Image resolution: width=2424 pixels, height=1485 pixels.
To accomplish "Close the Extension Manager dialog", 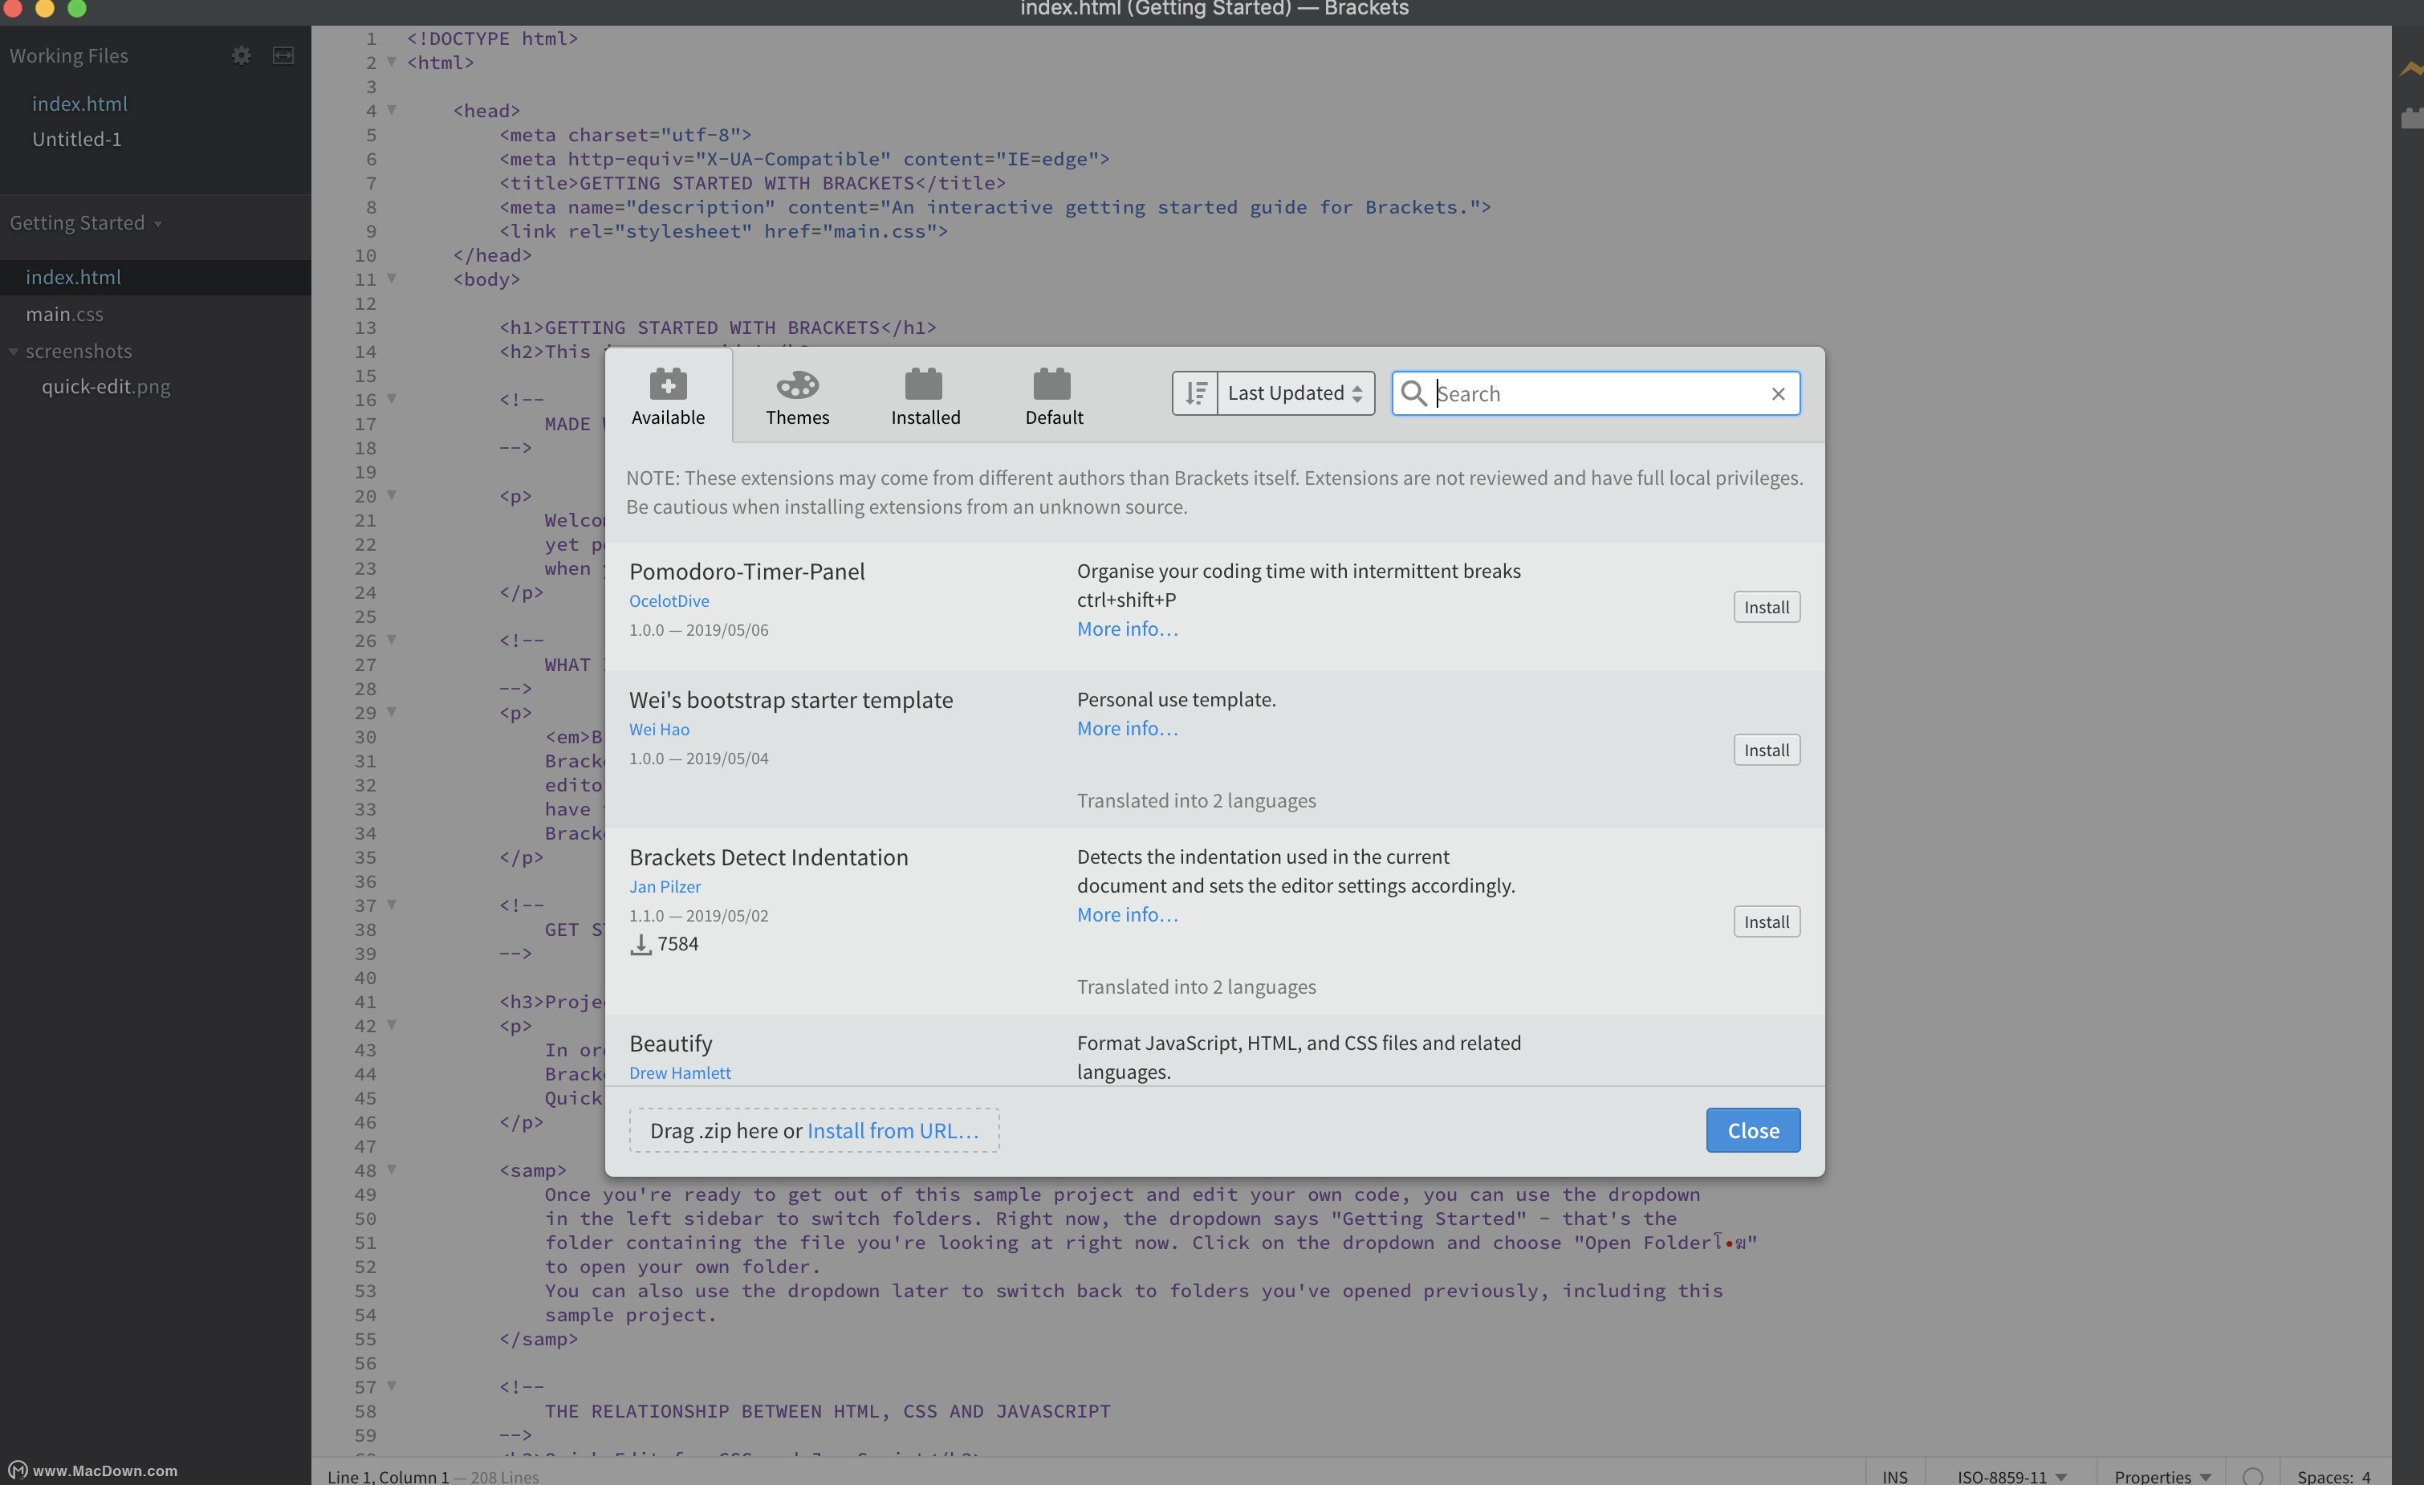I will click(x=1753, y=1131).
